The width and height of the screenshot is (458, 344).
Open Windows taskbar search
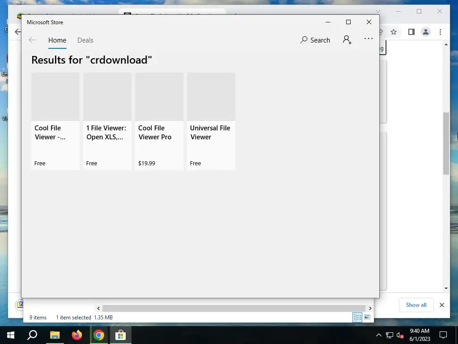(x=32, y=335)
